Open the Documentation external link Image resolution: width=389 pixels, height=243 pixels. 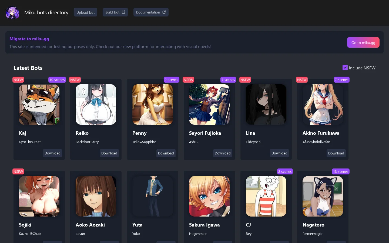point(151,12)
